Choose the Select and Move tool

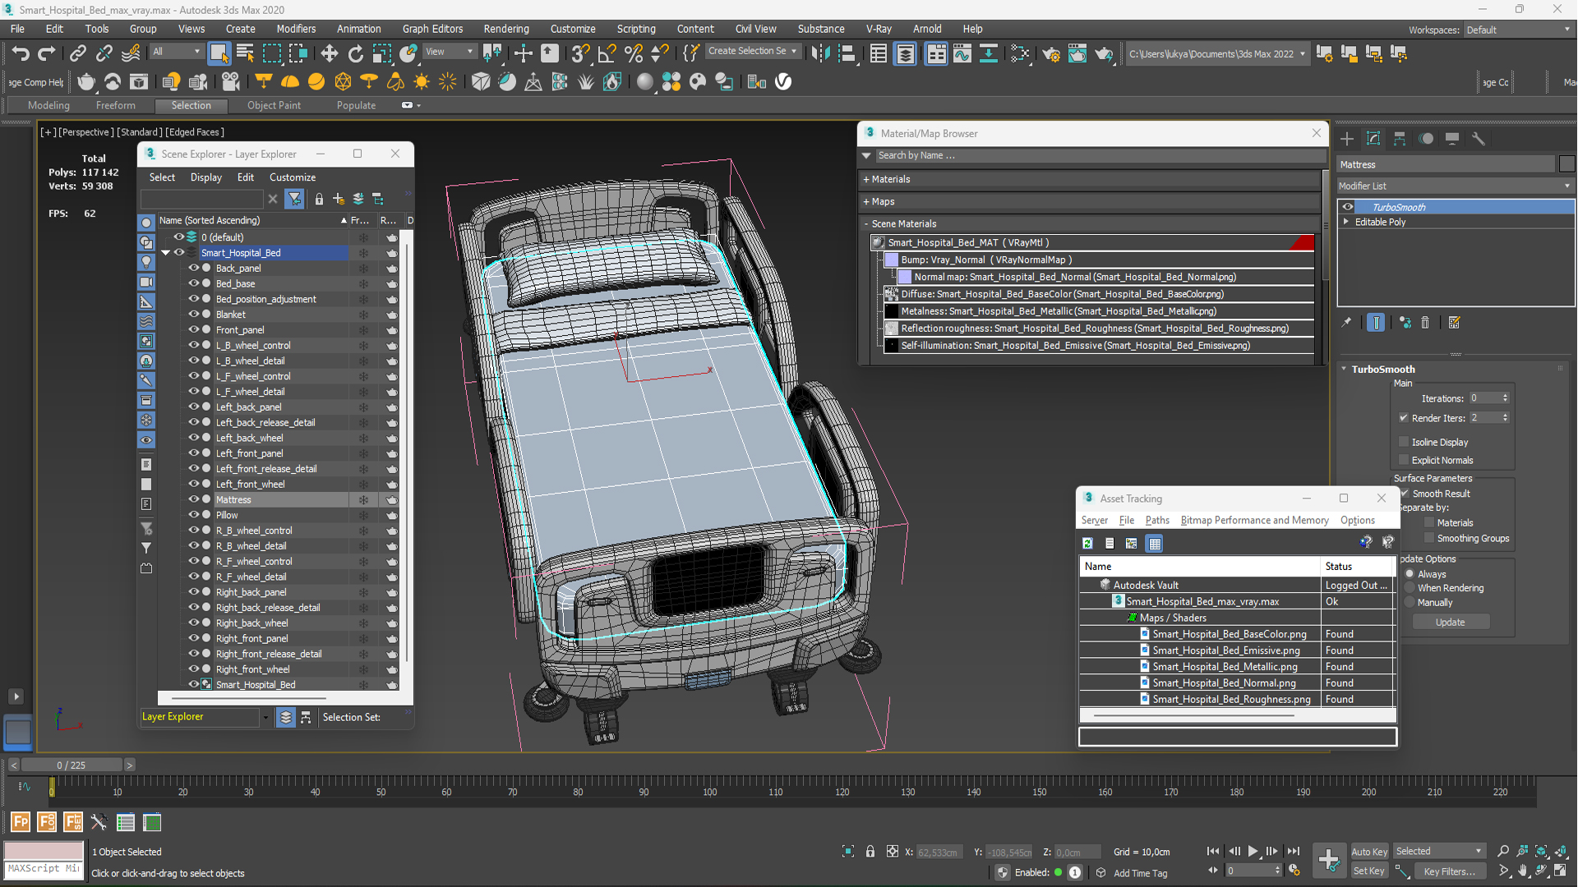pos(329,54)
